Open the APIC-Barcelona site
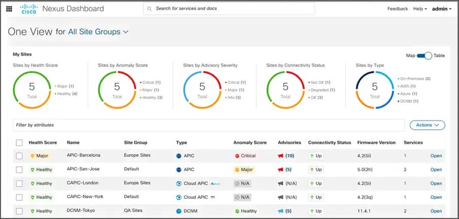The image size is (459, 219). click(436, 156)
